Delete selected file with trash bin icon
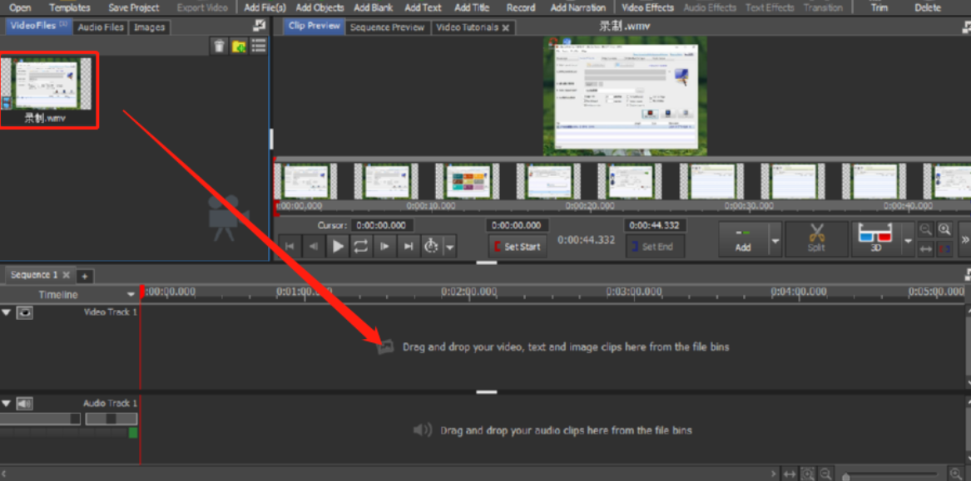The image size is (971, 481). coord(219,47)
